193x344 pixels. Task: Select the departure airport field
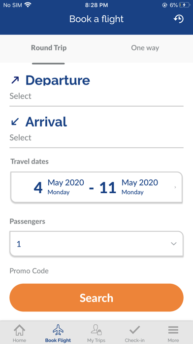[96, 96]
